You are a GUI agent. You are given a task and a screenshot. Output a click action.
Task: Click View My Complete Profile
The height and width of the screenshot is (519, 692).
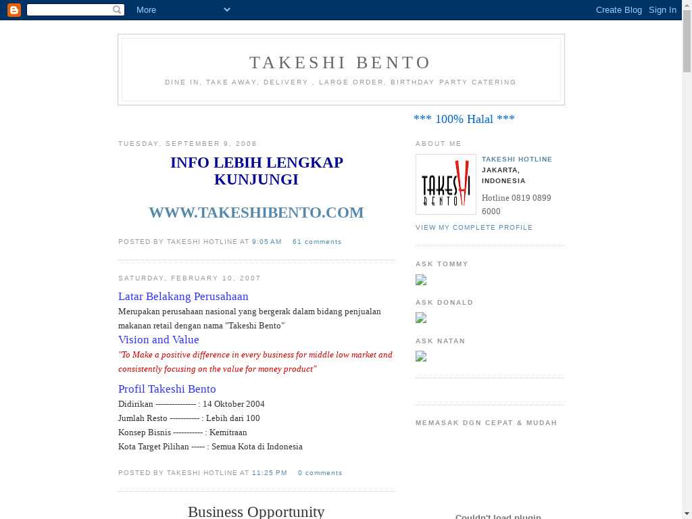(x=474, y=228)
